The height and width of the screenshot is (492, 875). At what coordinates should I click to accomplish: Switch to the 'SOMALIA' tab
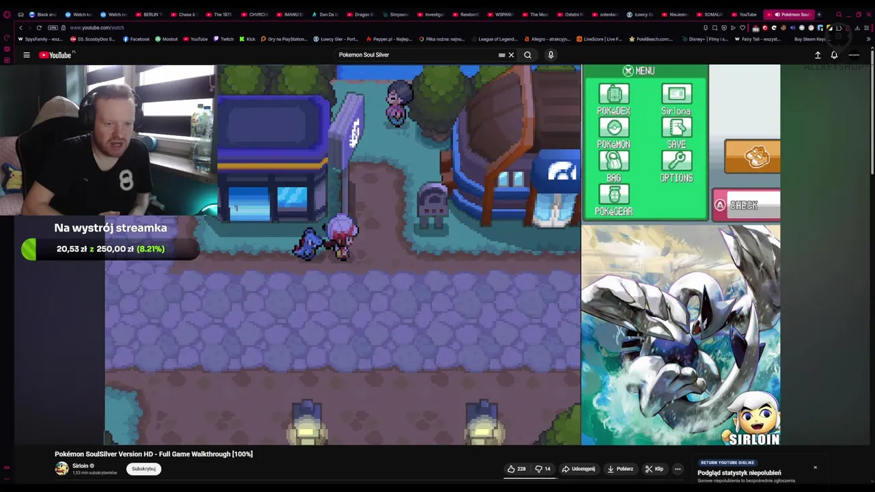click(710, 14)
